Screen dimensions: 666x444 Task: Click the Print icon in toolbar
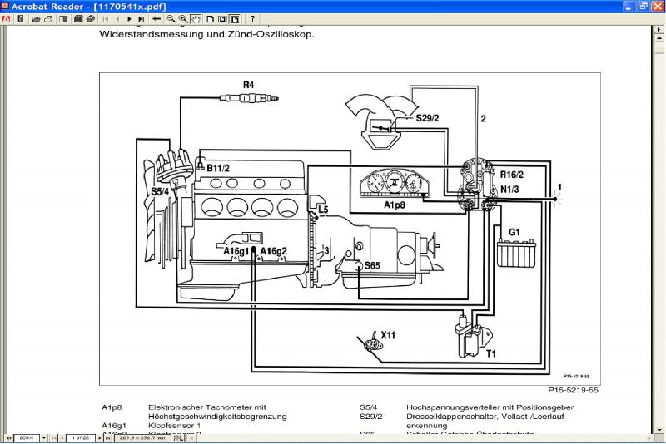point(48,19)
